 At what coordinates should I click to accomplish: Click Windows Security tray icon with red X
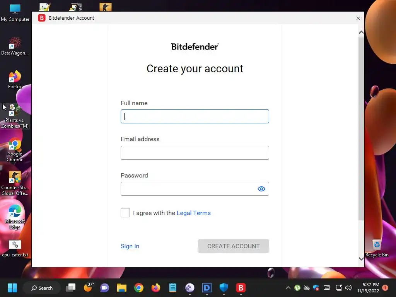(x=316, y=288)
